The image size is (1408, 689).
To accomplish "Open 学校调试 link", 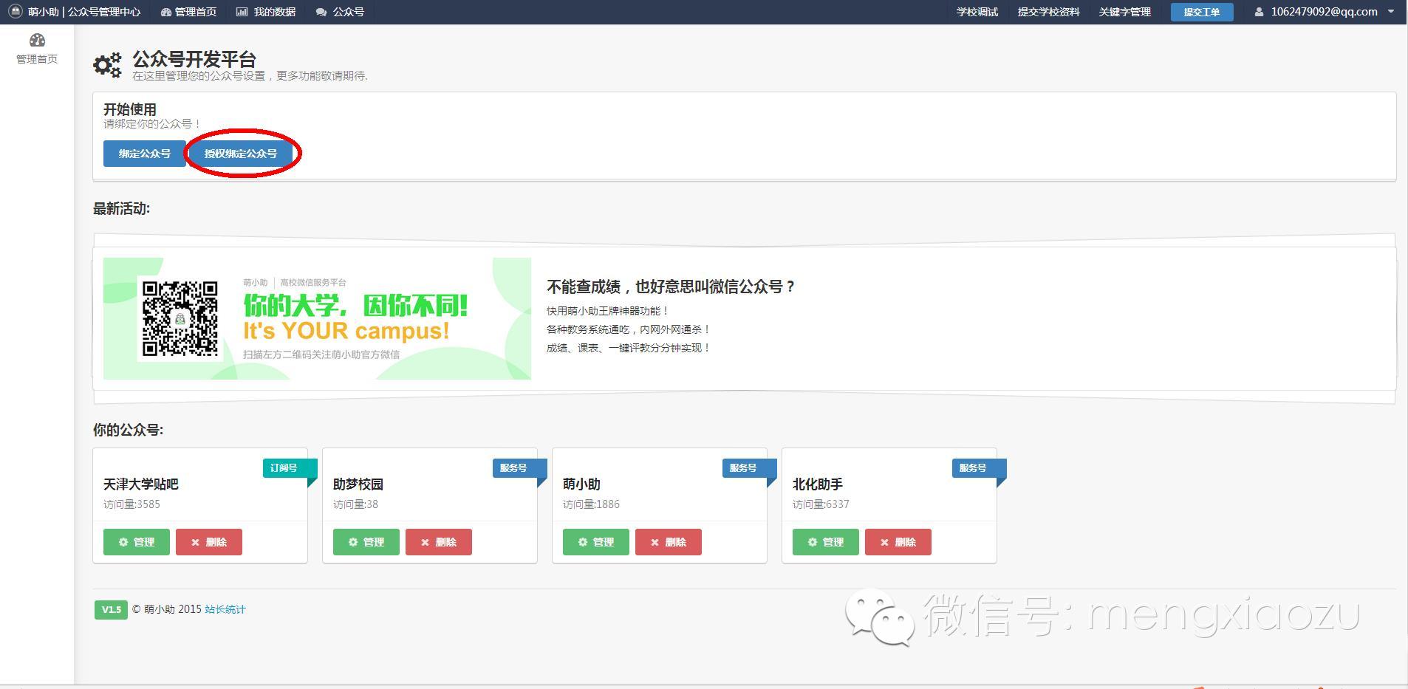I will point(977,12).
